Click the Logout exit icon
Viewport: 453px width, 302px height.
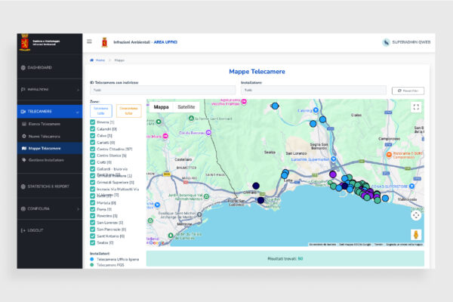point(23,230)
